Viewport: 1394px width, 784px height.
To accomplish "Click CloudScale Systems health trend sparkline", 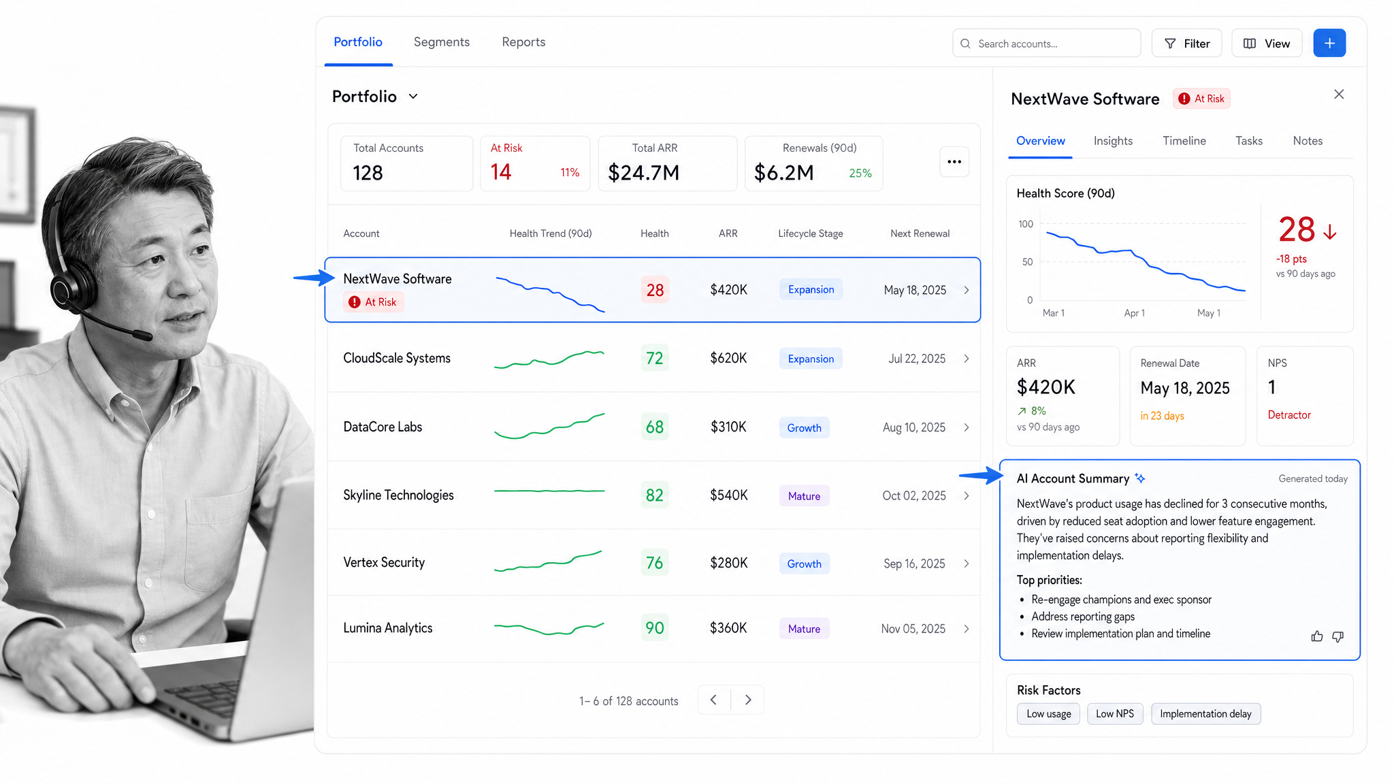I will pyautogui.click(x=549, y=359).
